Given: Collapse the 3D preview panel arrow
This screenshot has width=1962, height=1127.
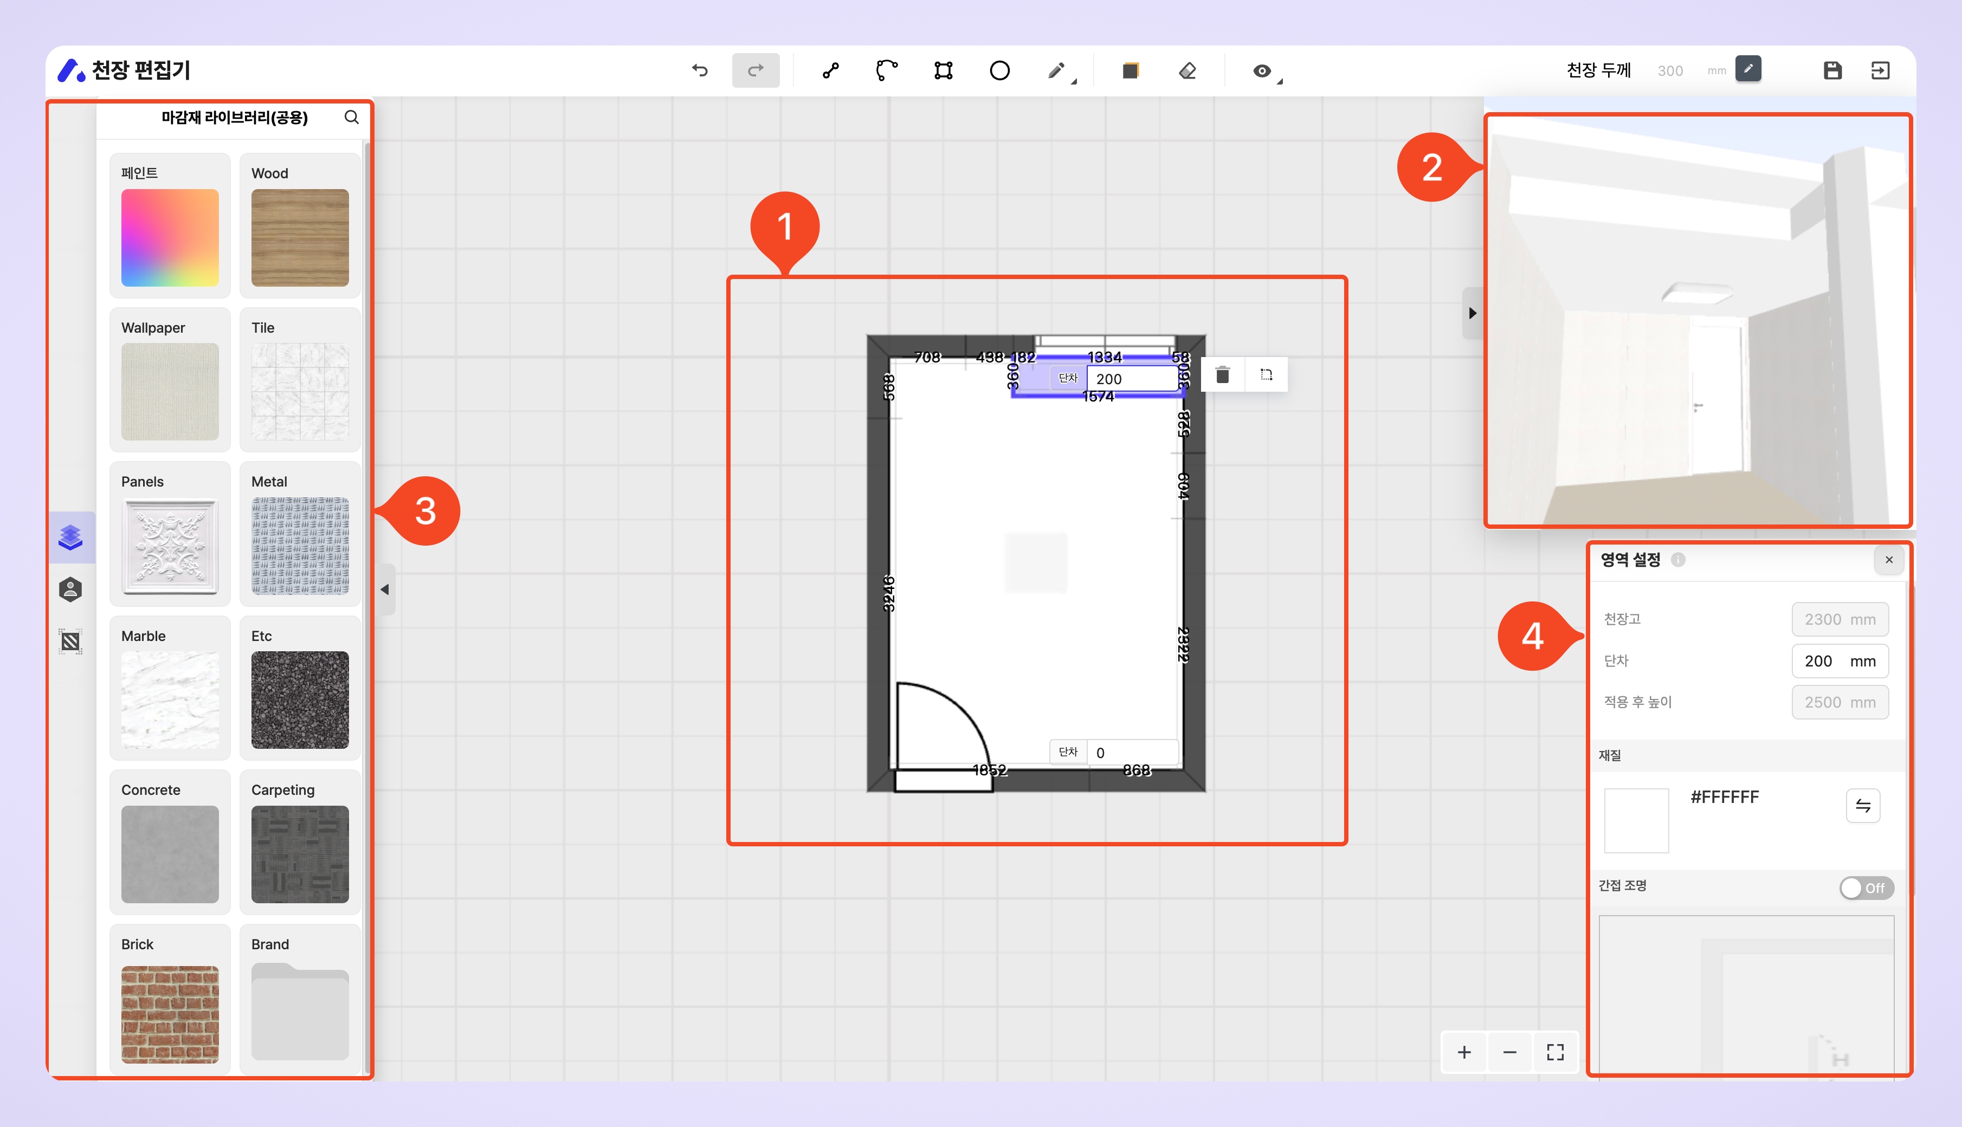Looking at the screenshot, I should click(x=1472, y=314).
